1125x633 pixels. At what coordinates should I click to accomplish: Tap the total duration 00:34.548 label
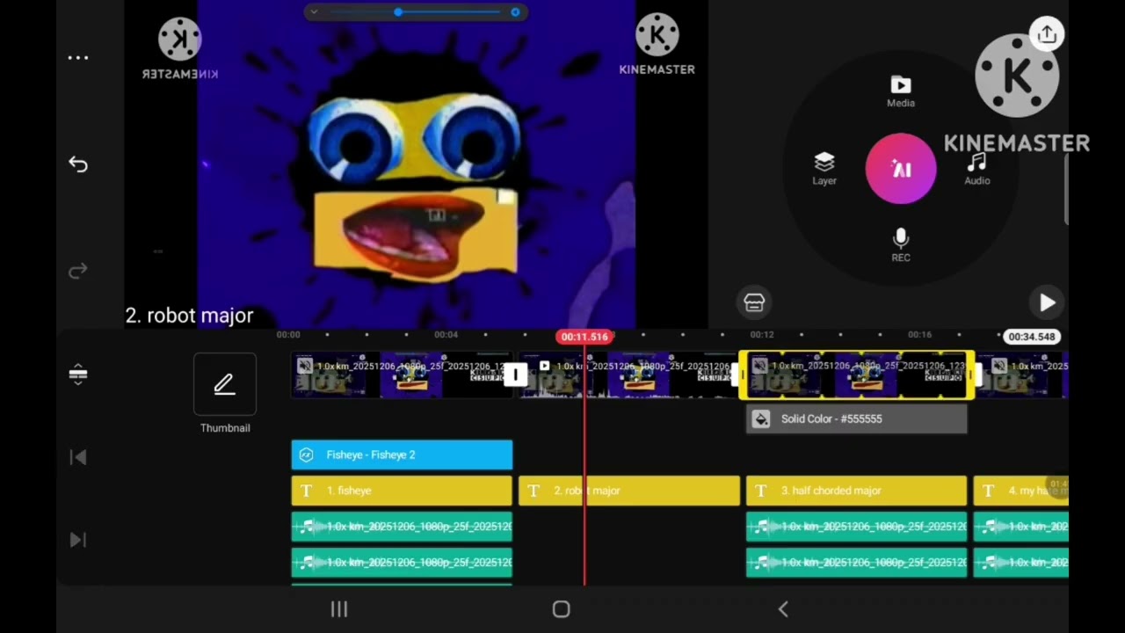point(1031,337)
